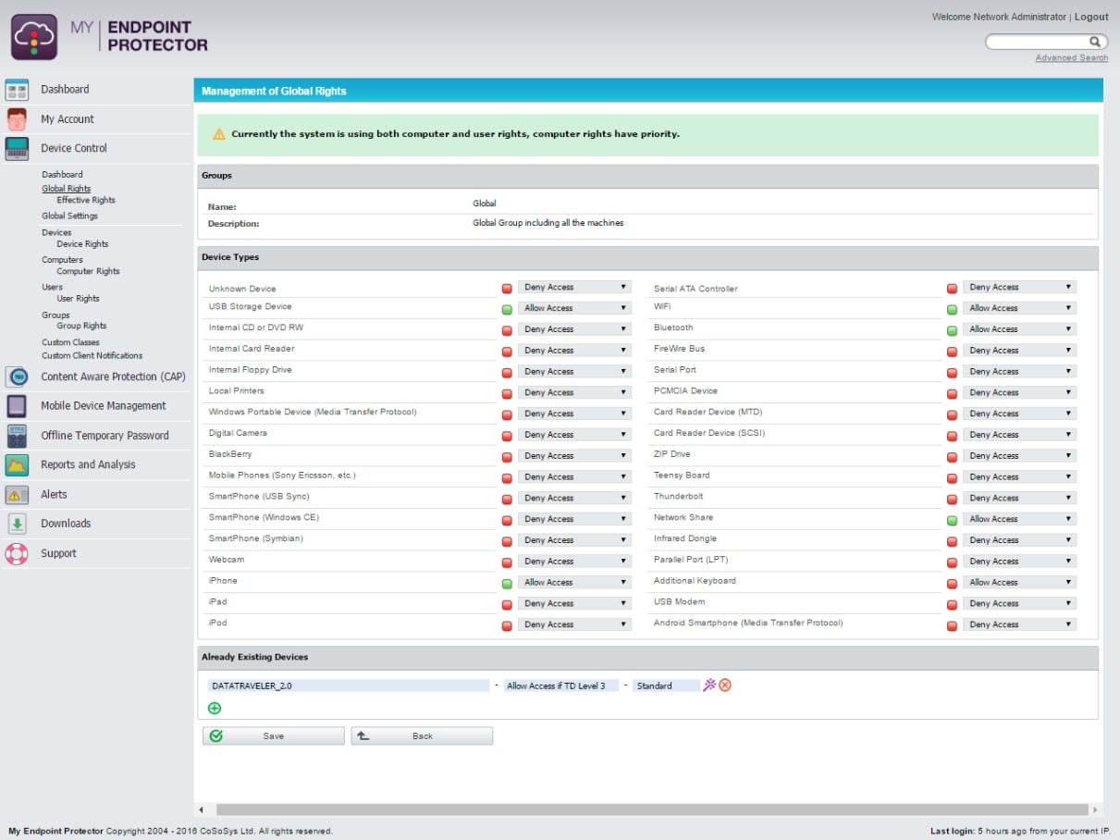Open Custom Client Notifications submenu item
Screen dimensions: 1120x840
92,355
